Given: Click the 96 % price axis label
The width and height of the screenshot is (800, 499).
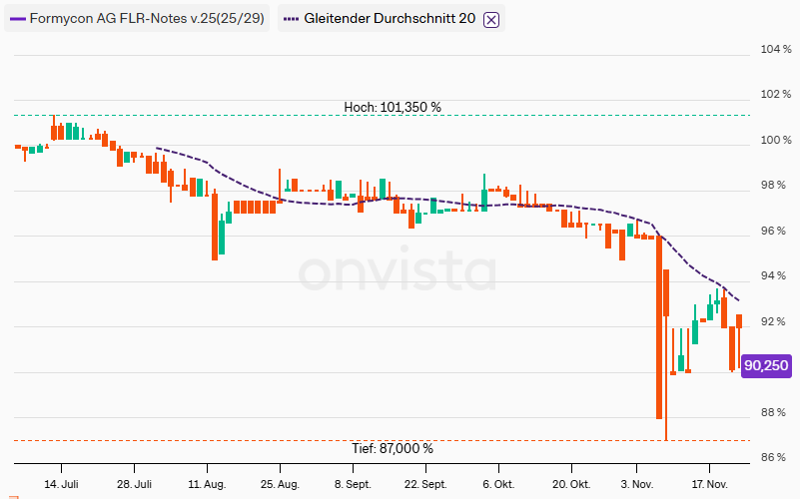Looking at the screenshot, I should click(774, 232).
